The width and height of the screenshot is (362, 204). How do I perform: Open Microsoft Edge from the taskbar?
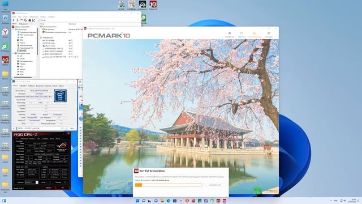pos(169,201)
